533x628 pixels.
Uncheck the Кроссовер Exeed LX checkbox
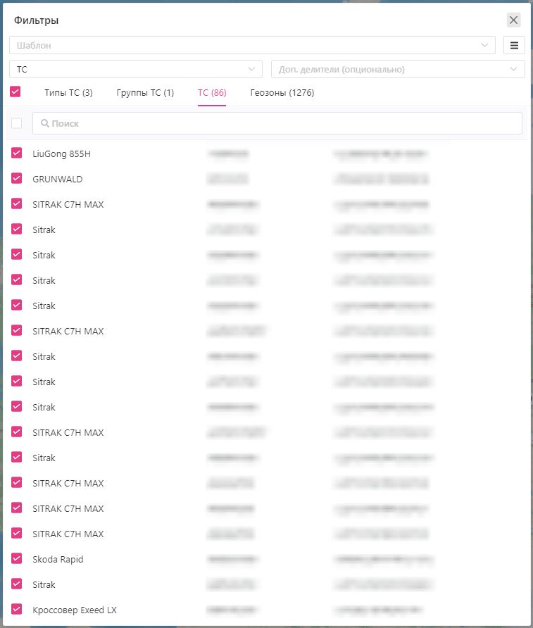click(x=16, y=609)
